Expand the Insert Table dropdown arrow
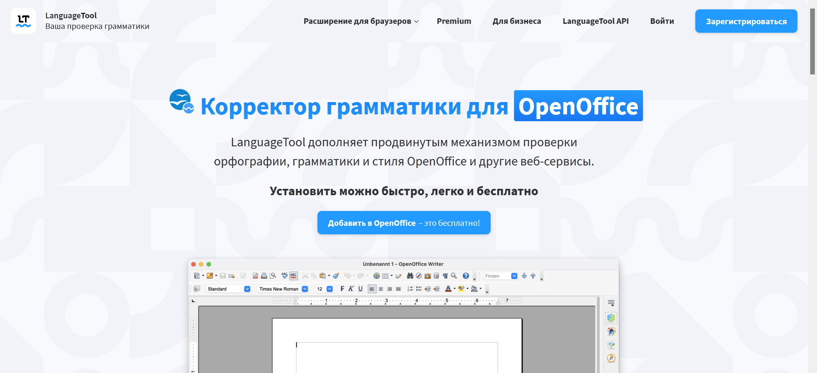 (x=391, y=276)
